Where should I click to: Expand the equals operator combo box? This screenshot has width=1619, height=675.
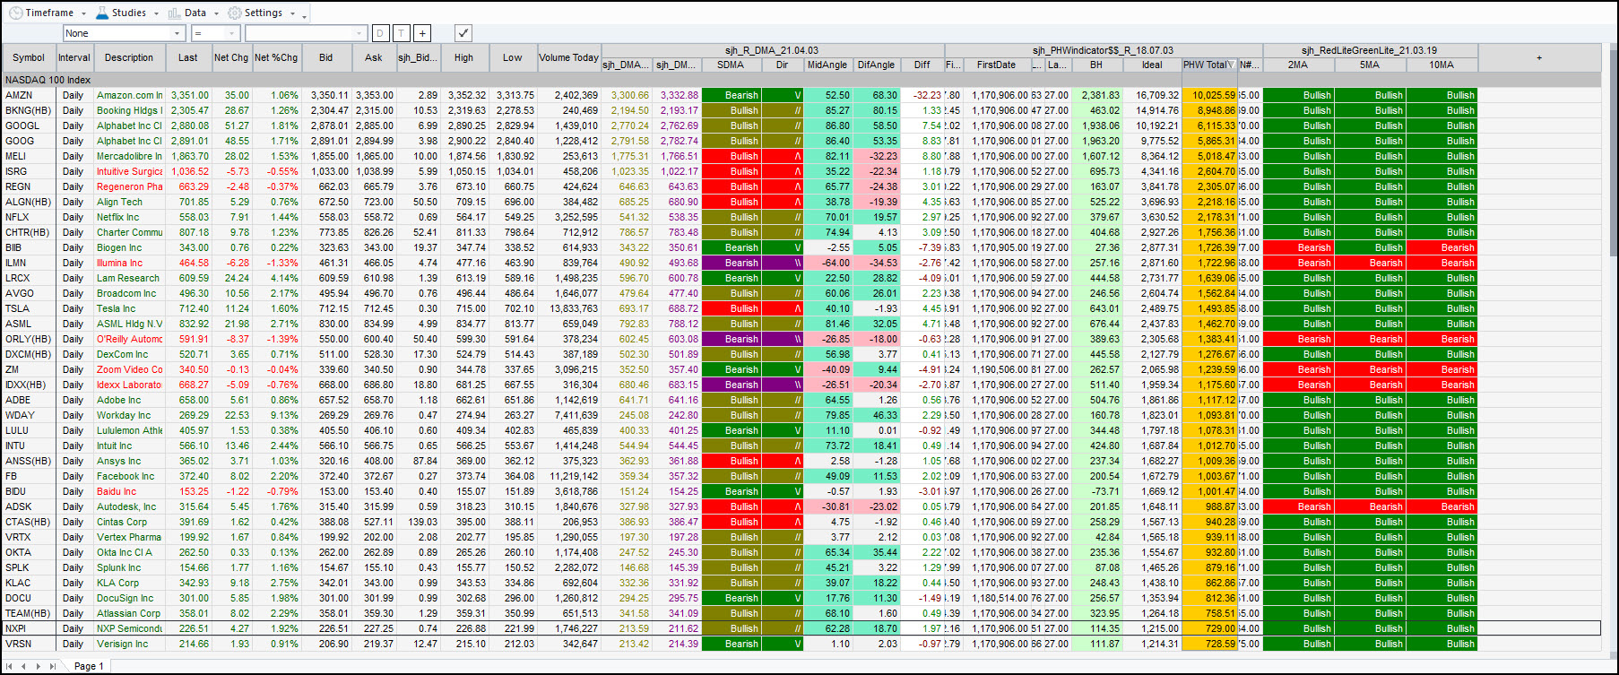tap(232, 33)
